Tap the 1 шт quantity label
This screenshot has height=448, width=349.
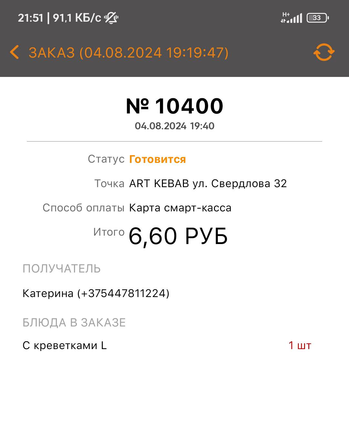(x=300, y=346)
